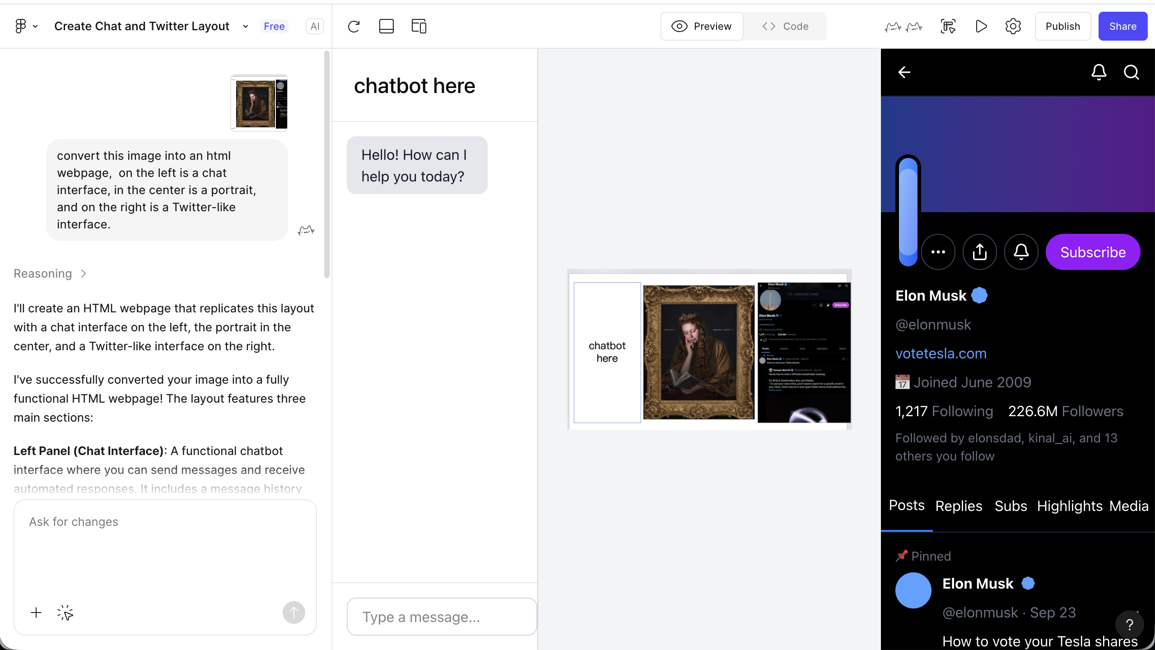Click the back arrow in Twitter header

click(x=904, y=72)
